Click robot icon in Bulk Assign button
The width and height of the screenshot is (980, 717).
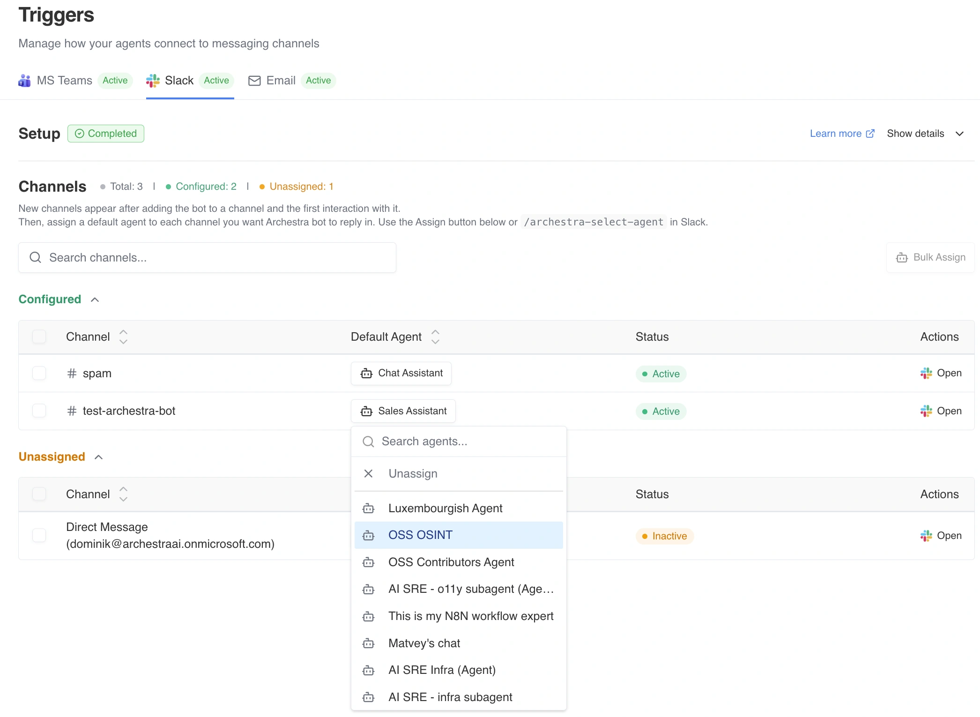[902, 257]
